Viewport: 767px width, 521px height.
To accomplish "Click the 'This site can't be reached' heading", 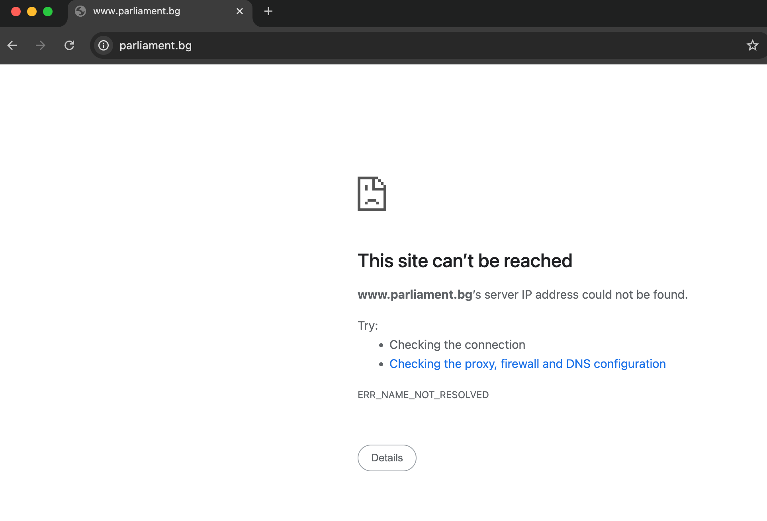I will [465, 261].
